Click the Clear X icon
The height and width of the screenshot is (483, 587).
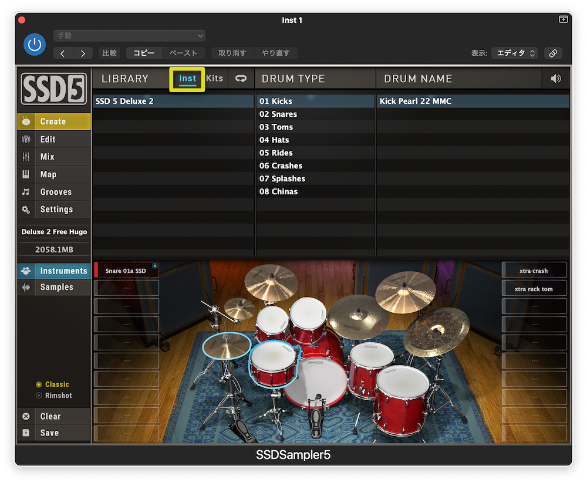pos(26,416)
